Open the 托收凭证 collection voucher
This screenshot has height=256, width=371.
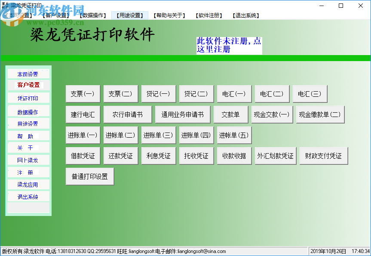tap(196, 156)
